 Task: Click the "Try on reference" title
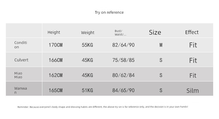click(x=109, y=12)
